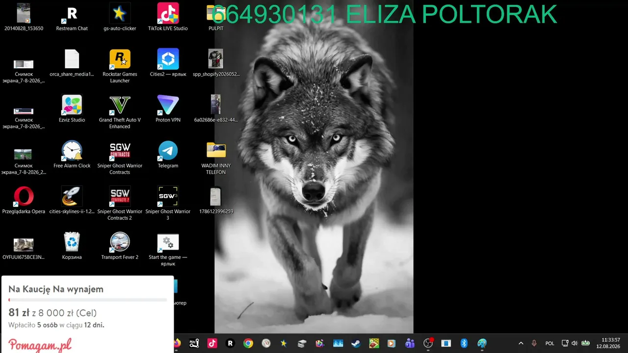Launch Rockstar Games Launcher shortcut
Screen dimensions: 628x353
pyautogui.click(x=120, y=66)
